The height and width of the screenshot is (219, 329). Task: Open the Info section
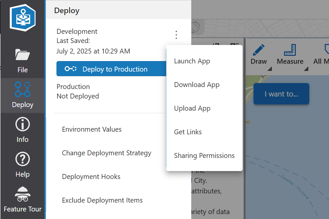pos(22,130)
